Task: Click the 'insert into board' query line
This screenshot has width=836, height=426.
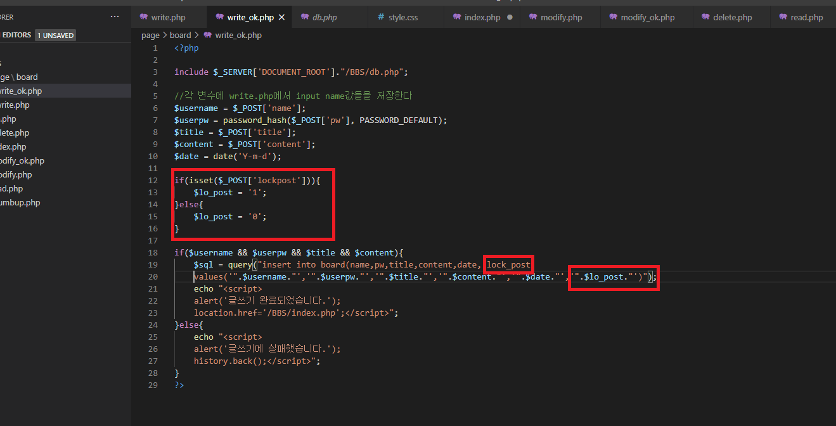Action: tap(362, 264)
